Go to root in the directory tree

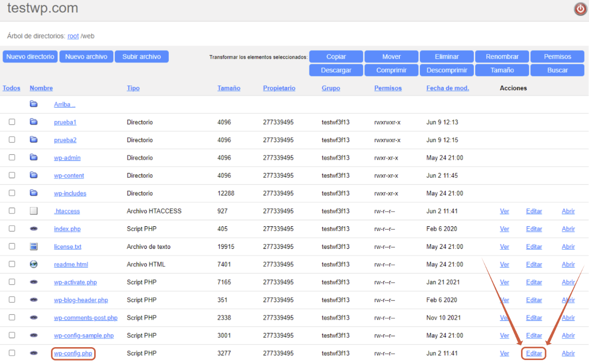[73, 36]
